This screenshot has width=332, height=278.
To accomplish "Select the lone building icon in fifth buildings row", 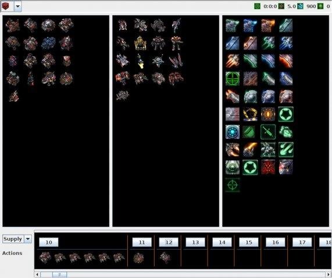I will 14,96.
